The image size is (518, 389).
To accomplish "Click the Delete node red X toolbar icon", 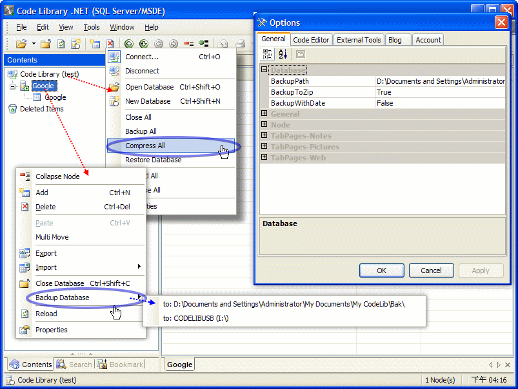I will [110, 44].
